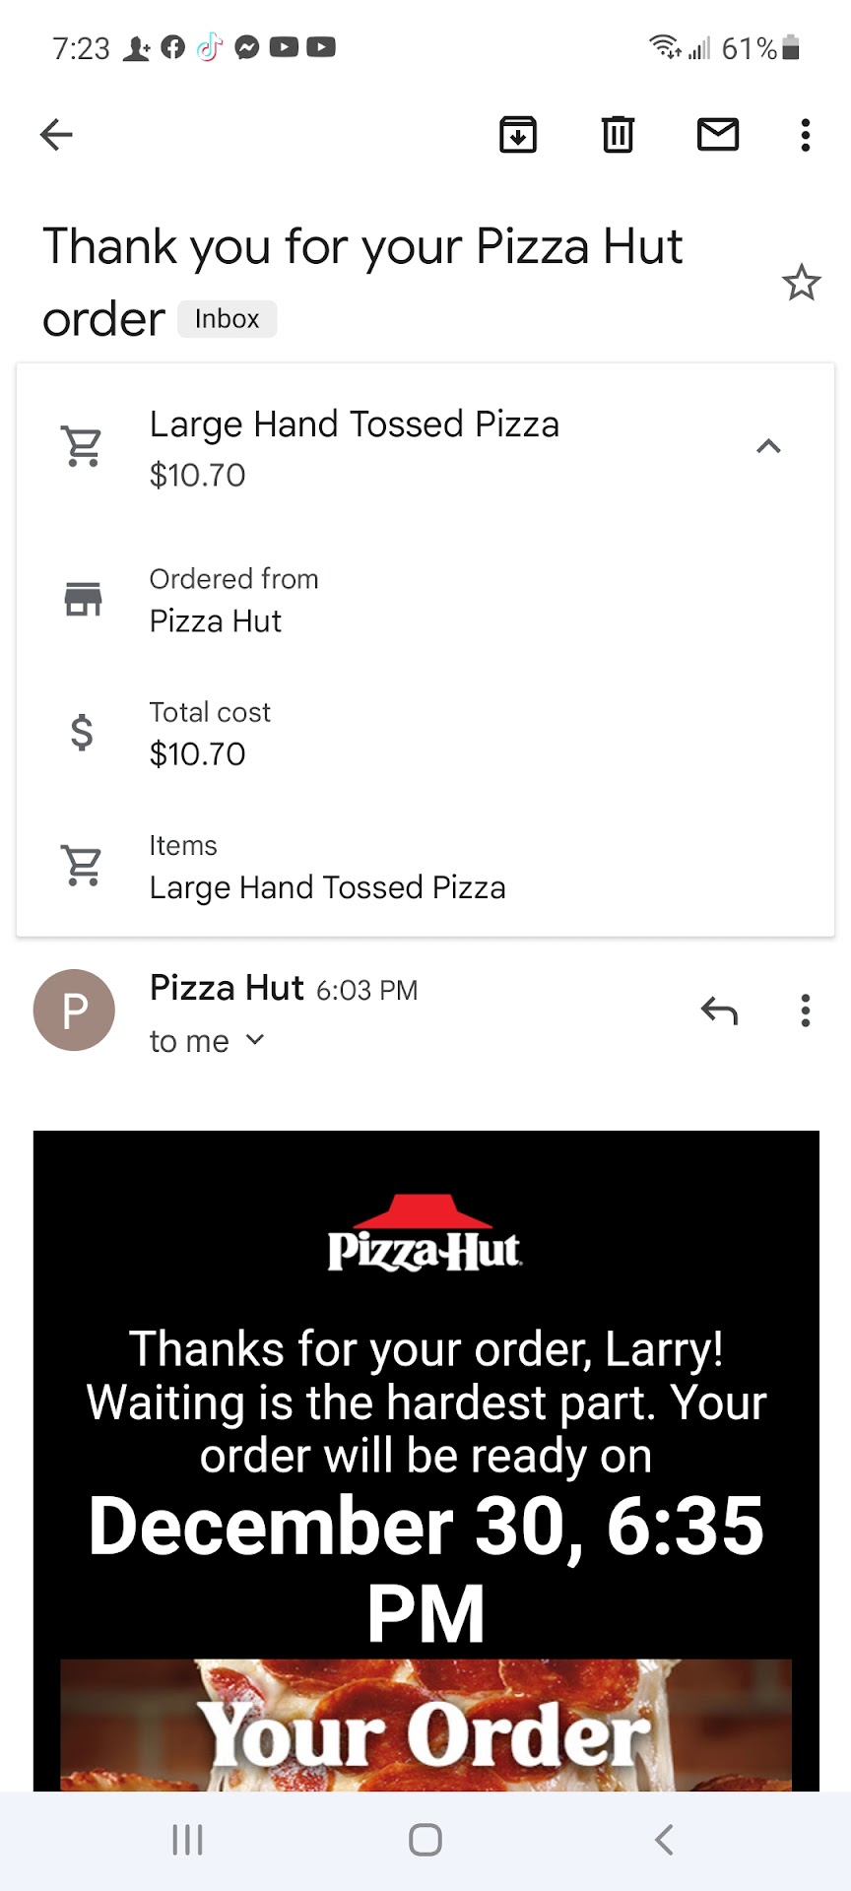Viewport: 851px width, 1891px height.
Task: Reply to the Pizza Hut message
Action: [x=719, y=1011]
